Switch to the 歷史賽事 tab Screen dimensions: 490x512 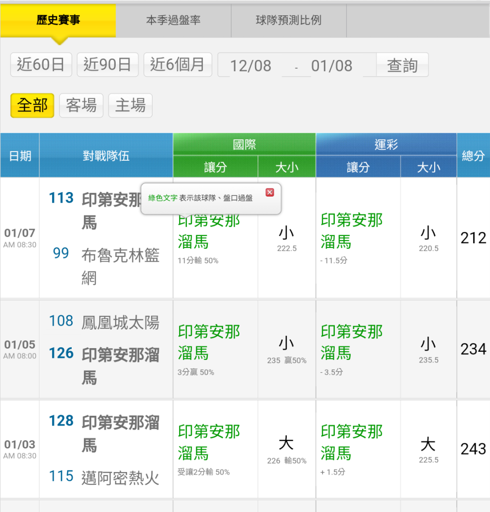(58, 20)
